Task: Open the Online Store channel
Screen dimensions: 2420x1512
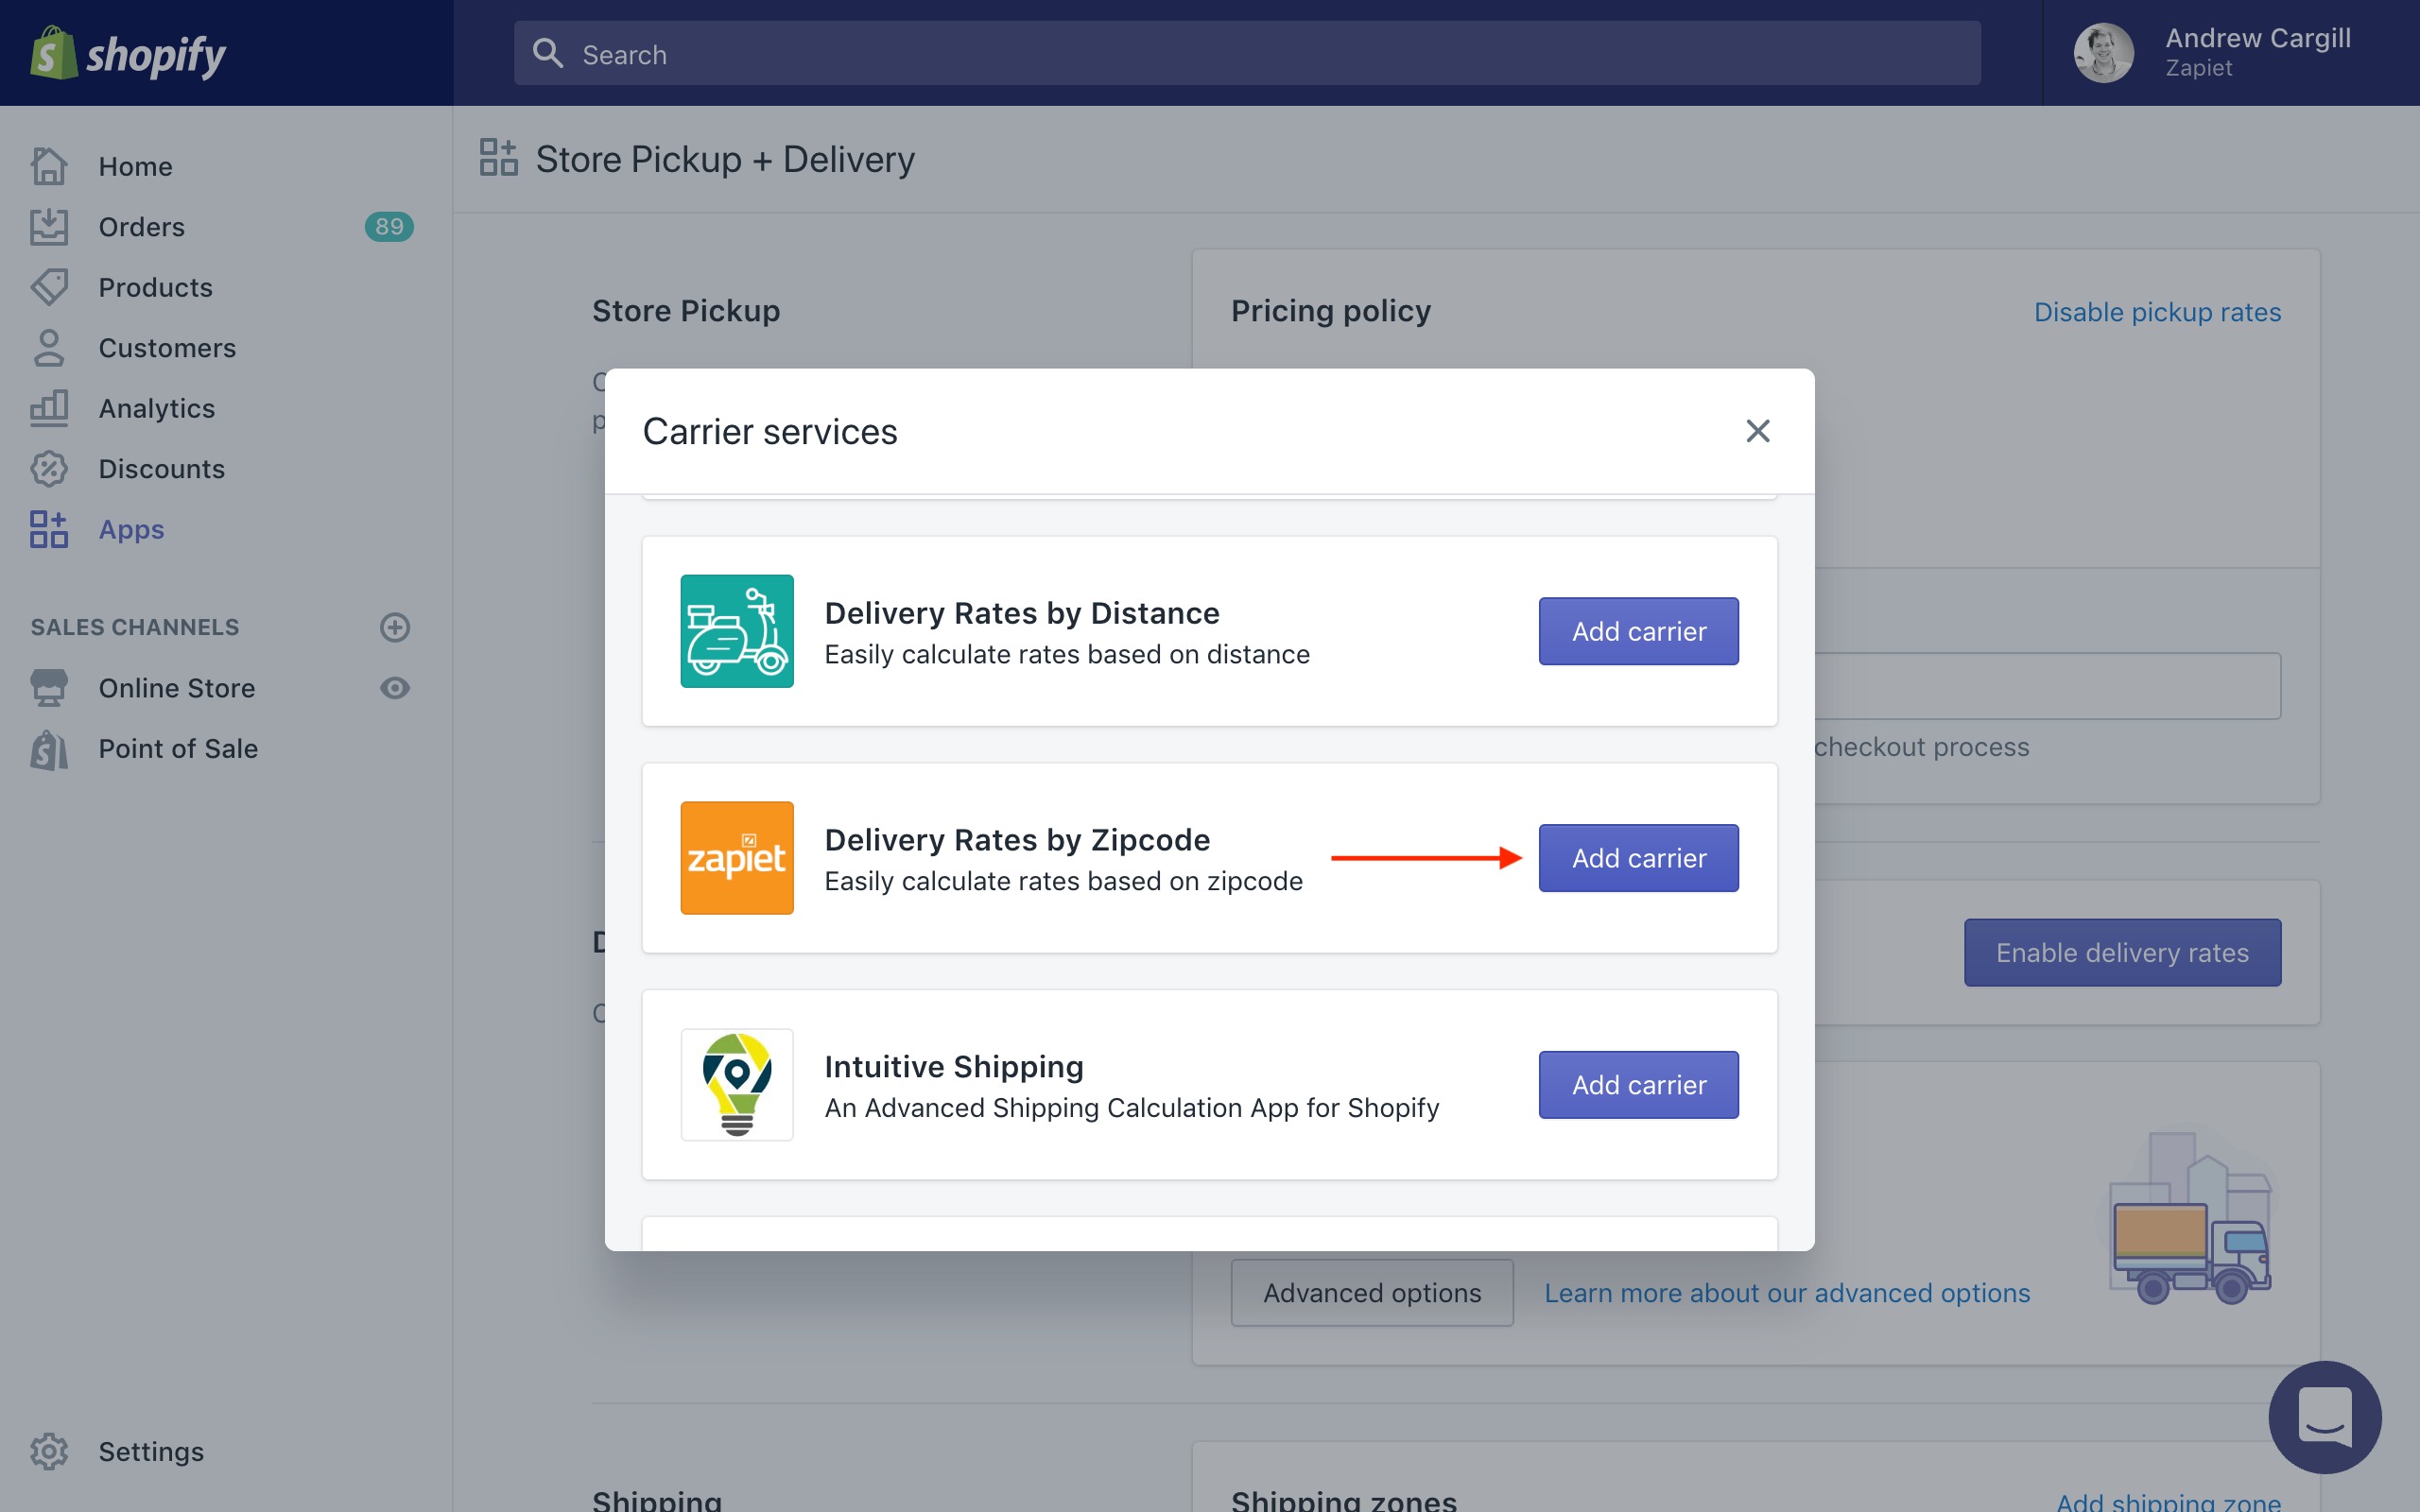Action: (x=176, y=688)
